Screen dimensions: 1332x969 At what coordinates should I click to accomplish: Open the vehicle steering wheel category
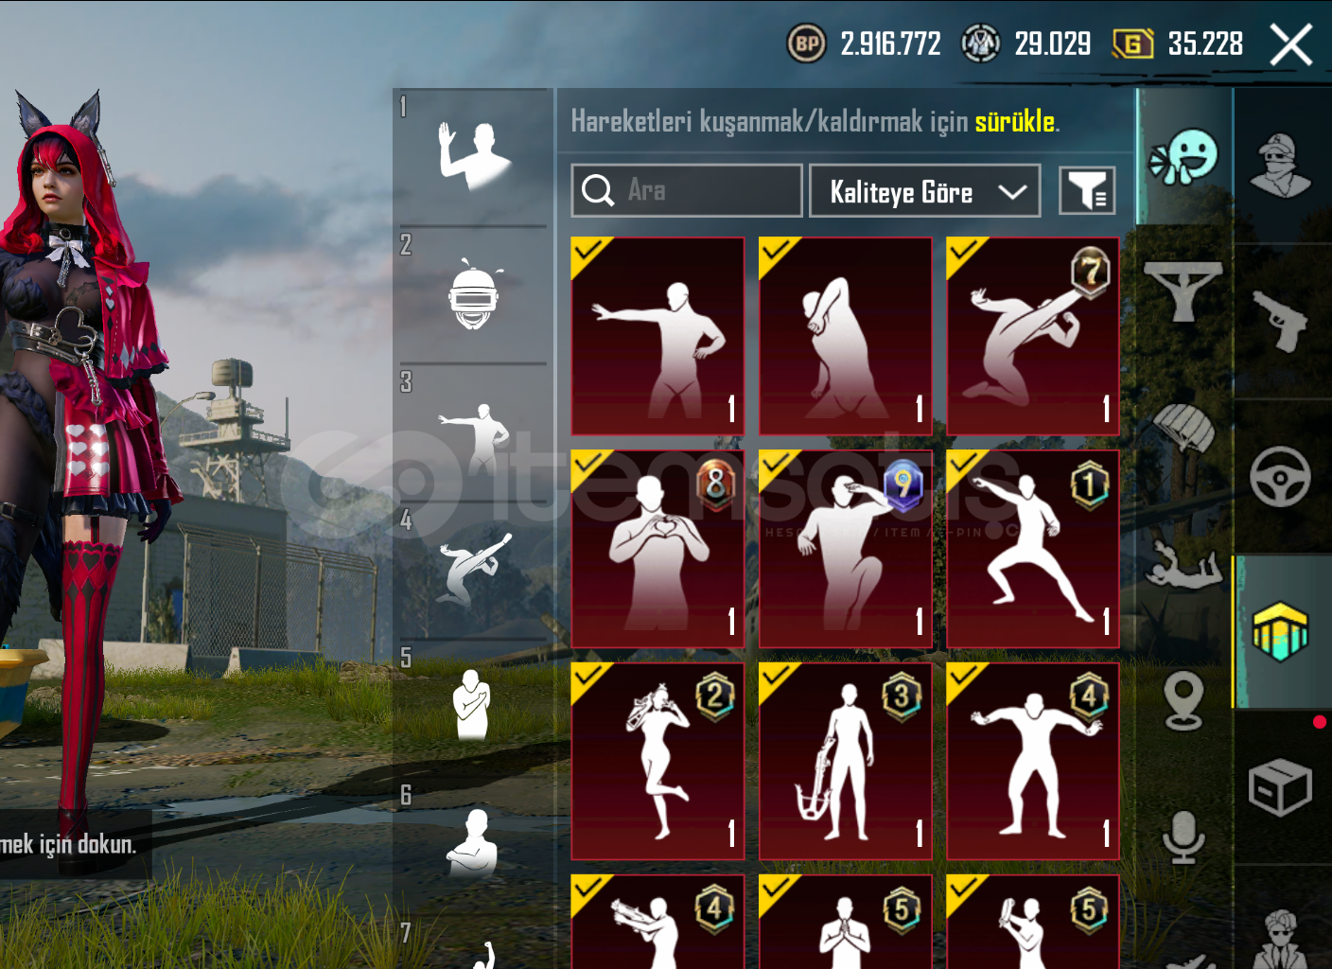1280,476
